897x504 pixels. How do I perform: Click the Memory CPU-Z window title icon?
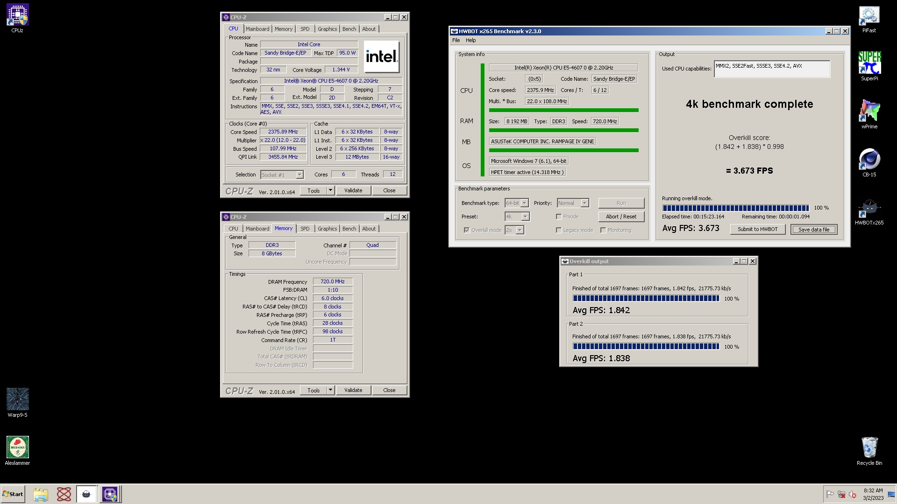pyautogui.click(x=226, y=217)
